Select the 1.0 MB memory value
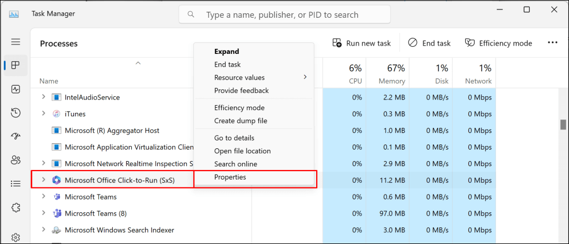Screen dimensions: 569x244 pos(393,131)
